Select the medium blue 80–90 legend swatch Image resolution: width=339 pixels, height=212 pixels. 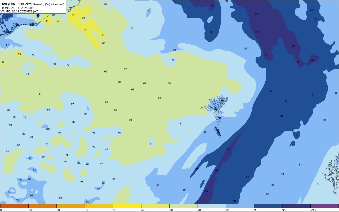[240, 206]
